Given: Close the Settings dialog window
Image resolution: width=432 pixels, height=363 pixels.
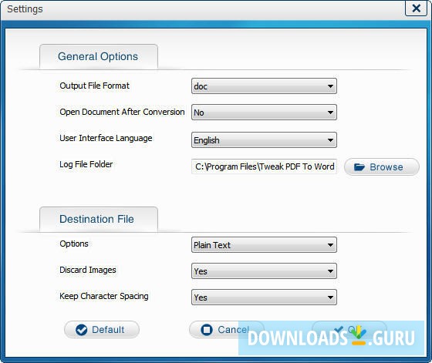Looking at the screenshot, I should click(416, 8).
